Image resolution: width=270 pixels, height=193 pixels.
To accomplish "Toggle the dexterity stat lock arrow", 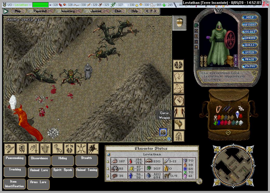I will tap(108, 169).
